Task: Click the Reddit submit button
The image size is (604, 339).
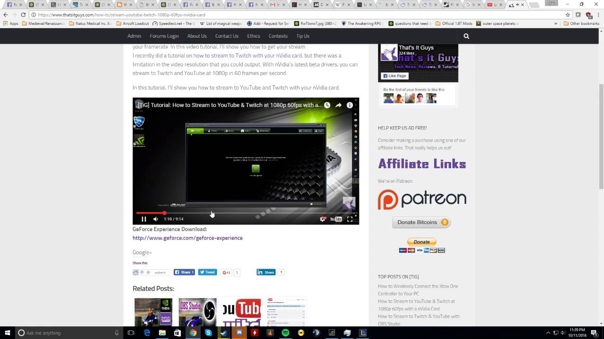Action: [160, 272]
